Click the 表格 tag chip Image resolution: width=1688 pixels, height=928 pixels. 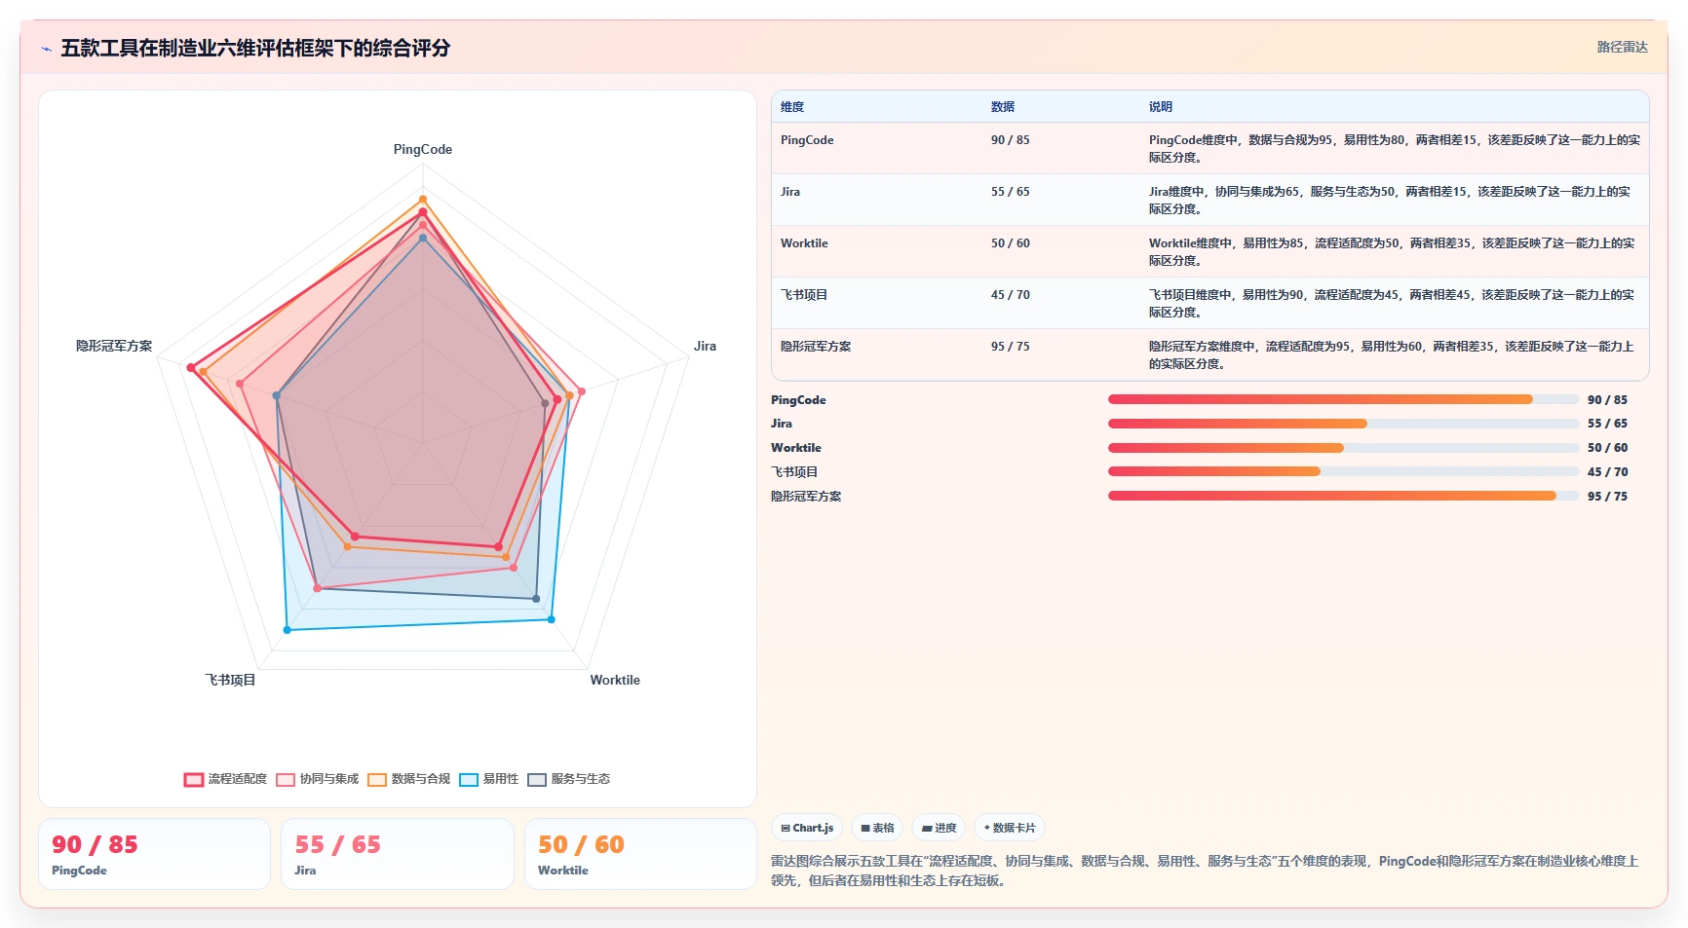point(877,828)
